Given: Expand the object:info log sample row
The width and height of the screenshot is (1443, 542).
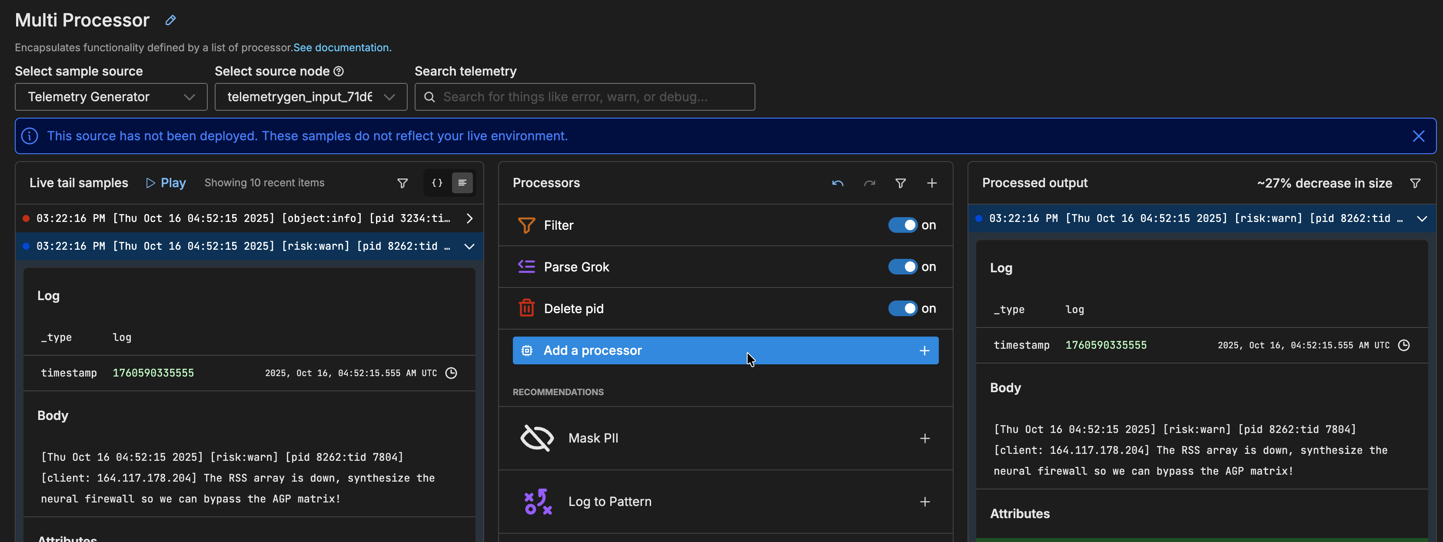Looking at the screenshot, I should coord(469,218).
